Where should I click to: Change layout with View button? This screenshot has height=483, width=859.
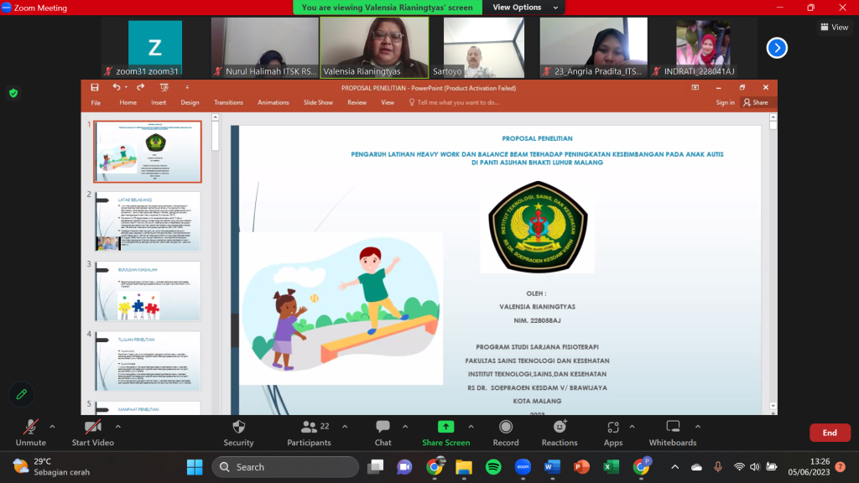(834, 27)
